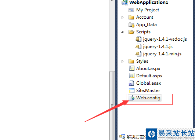Image resolution: width=195 pixels, height=140 pixels.
Task: Click the jquery-1.4.1.js script file icon
Action: [138, 47]
